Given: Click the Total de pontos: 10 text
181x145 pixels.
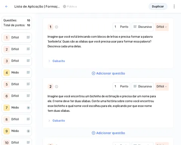Looking at the screenshot, I should pyautogui.click(x=17, y=25).
